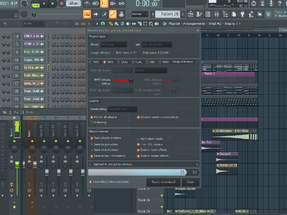Toggle Save loop markers option
This screenshot has width=287, height=215.
pyautogui.click(x=91, y=145)
